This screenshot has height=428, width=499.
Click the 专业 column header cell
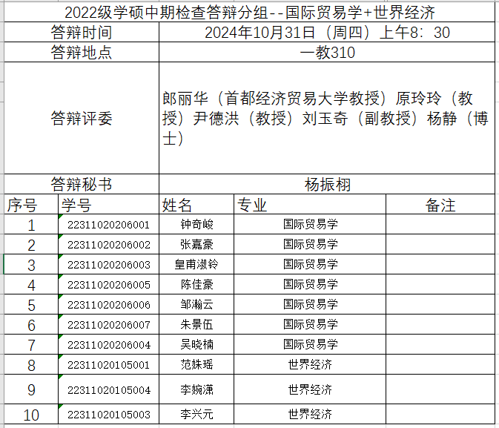310,205
